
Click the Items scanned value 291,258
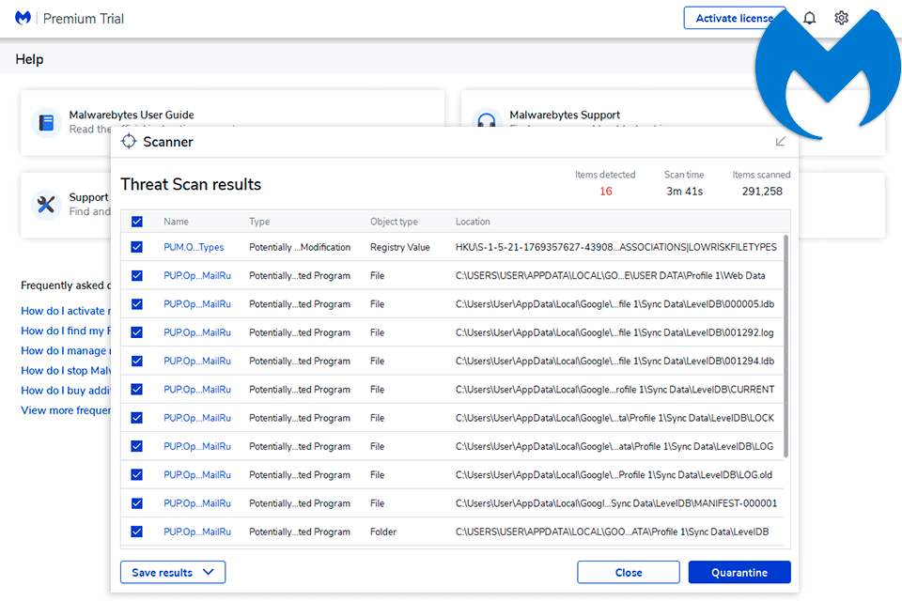tap(762, 192)
